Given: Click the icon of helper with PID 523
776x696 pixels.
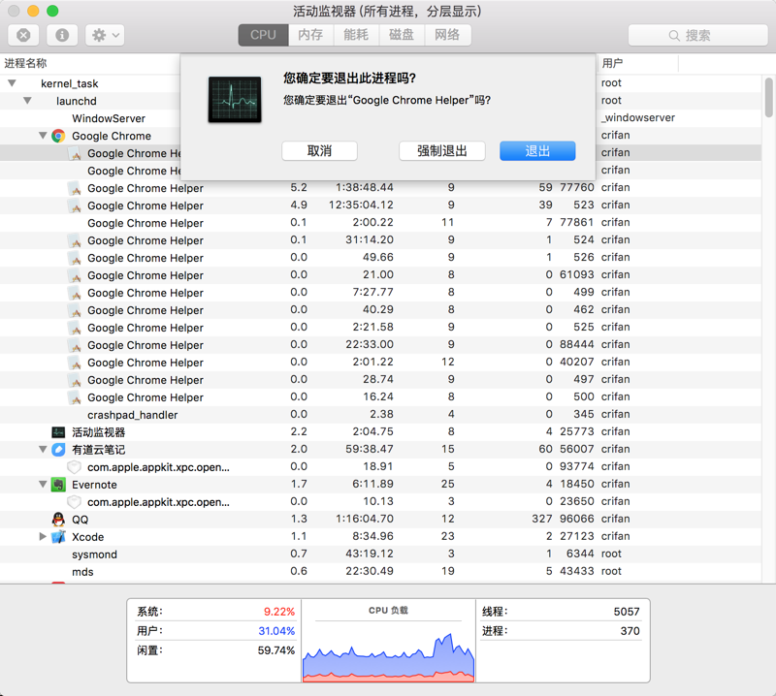Looking at the screenshot, I should pos(75,206).
